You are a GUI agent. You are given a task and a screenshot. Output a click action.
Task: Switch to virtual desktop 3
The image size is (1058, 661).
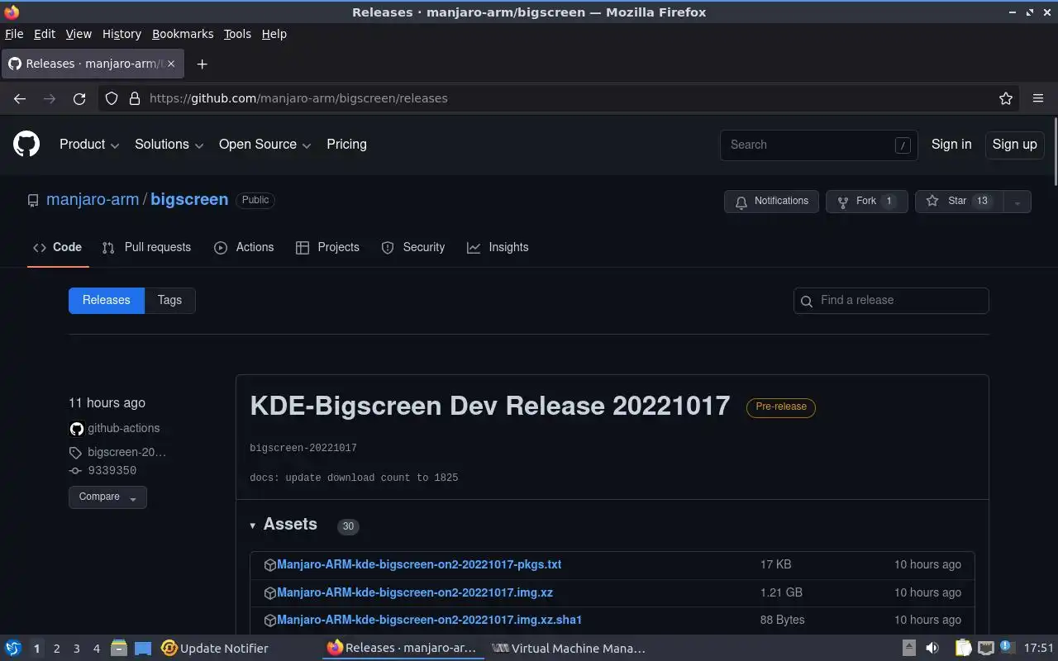76,649
